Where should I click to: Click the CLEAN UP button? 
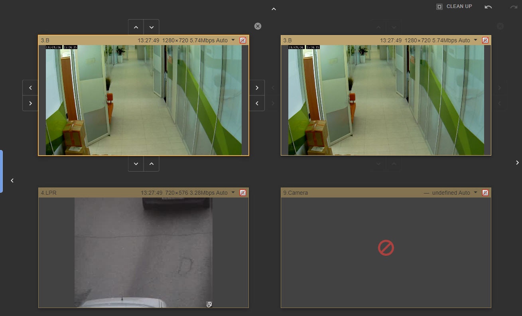tap(454, 6)
